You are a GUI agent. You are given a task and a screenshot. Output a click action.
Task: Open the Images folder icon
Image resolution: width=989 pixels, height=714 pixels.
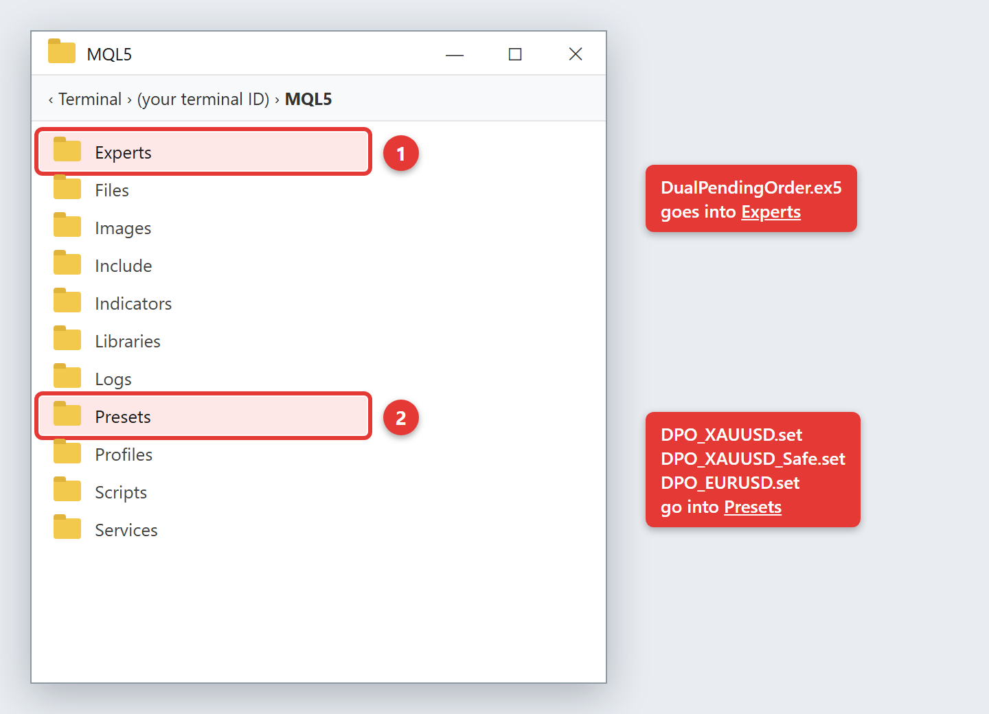click(x=67, y=226)
